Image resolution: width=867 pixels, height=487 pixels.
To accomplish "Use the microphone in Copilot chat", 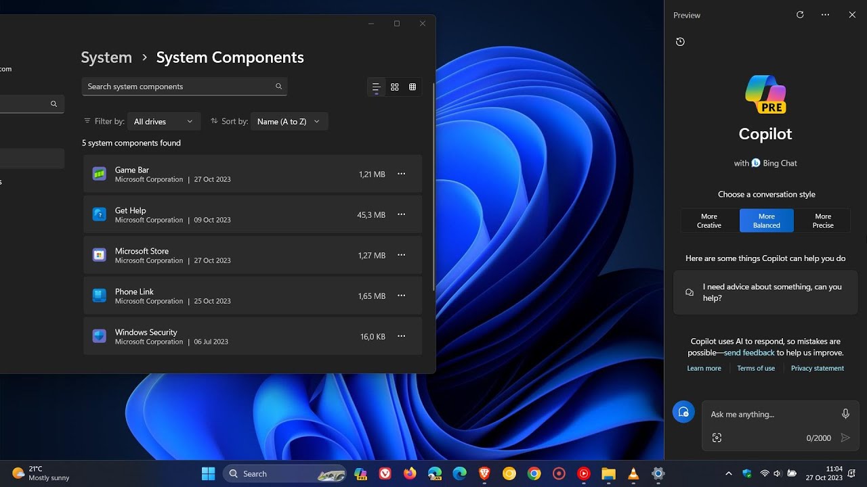I will click(845, 414).
